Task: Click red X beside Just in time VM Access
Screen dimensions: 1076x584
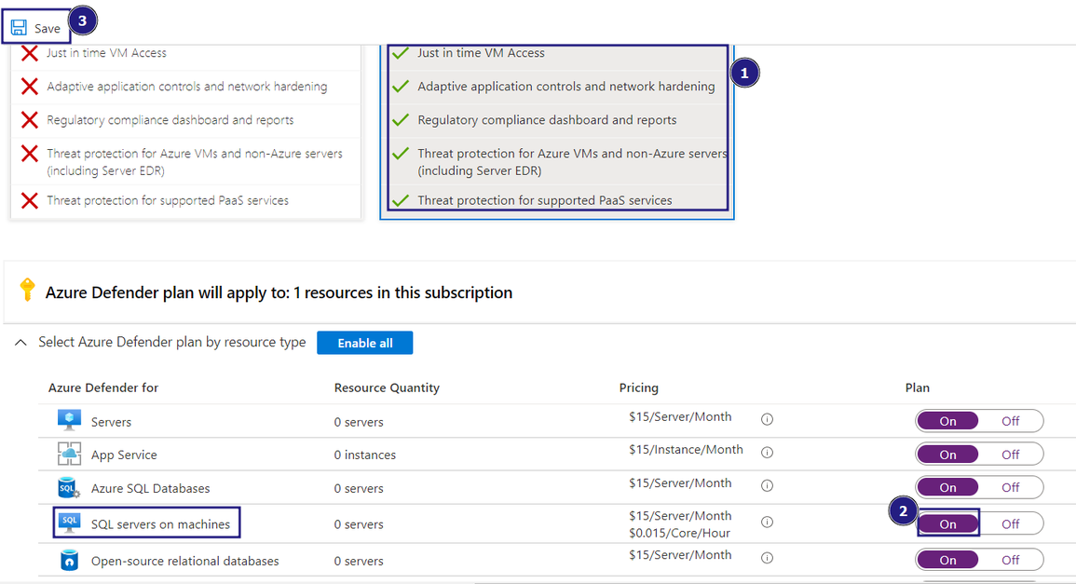Action: pos(29,53)
